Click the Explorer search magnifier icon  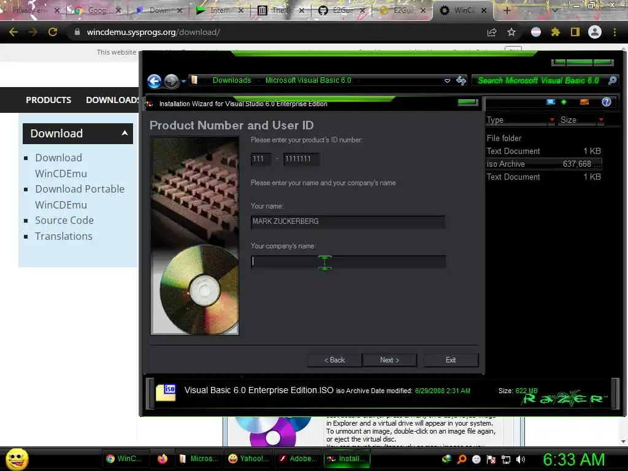(612, 80)
